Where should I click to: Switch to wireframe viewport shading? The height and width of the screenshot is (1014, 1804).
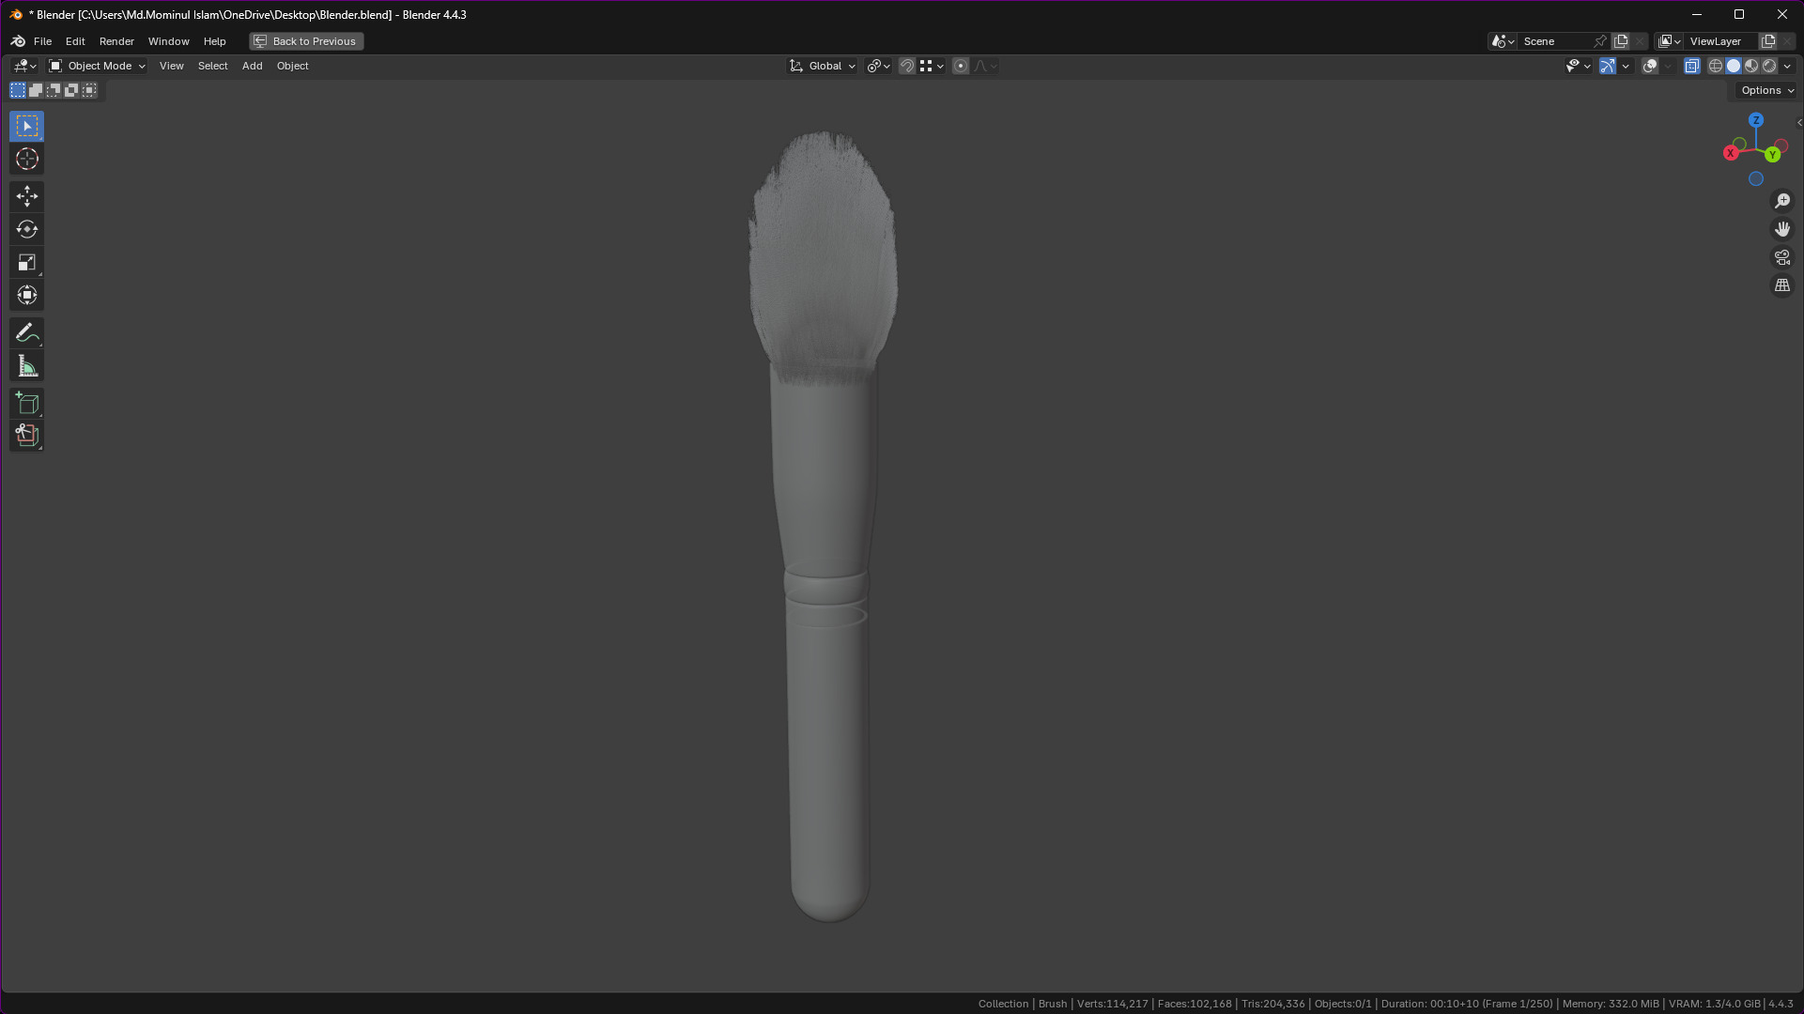1715,66
